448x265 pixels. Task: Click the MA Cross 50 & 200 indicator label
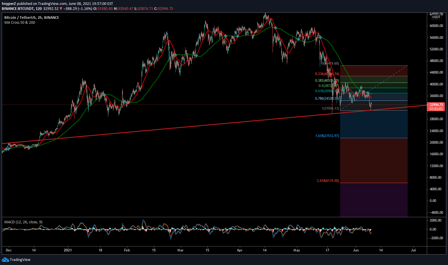coord(19,23)
